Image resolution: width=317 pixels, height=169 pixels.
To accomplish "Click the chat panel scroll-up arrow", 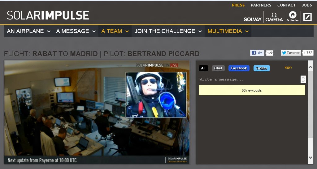I will (310, 67).
